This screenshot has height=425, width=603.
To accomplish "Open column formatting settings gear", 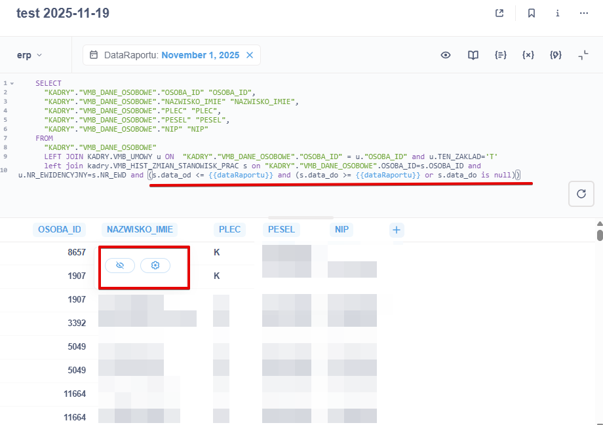I will [155, 265].
